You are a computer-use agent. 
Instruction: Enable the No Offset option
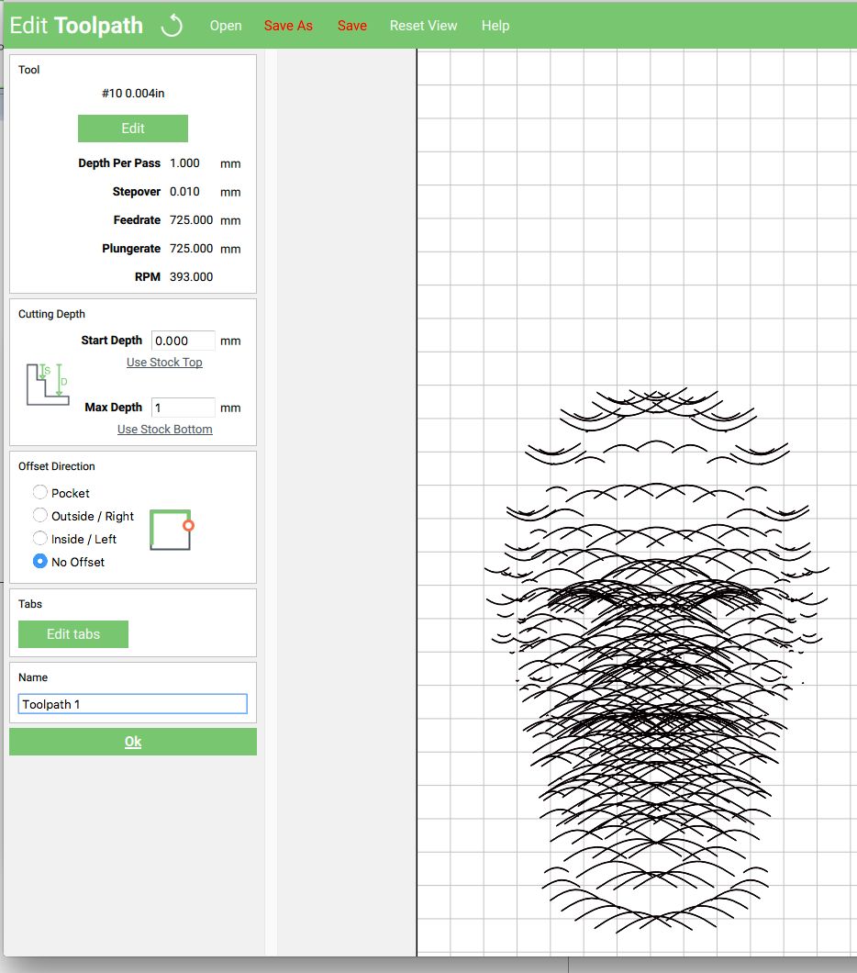(39, 561)
